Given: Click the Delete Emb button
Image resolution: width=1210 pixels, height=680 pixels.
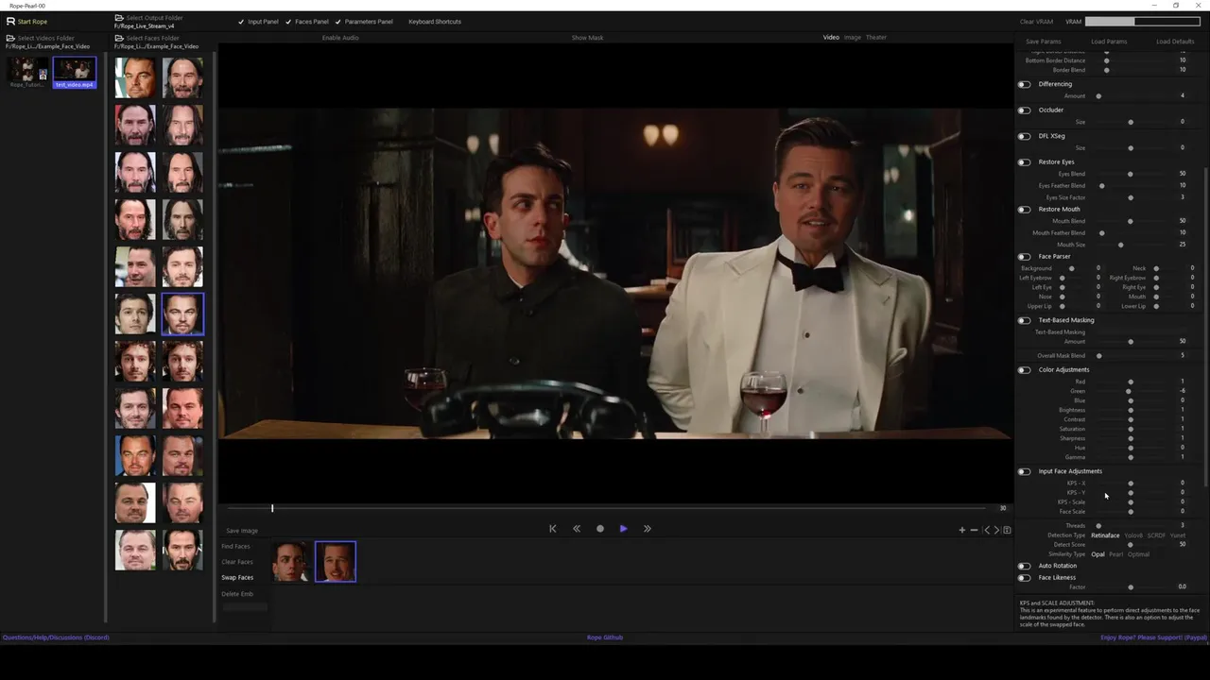Looking at the screenshot, I should click(237, 594).
